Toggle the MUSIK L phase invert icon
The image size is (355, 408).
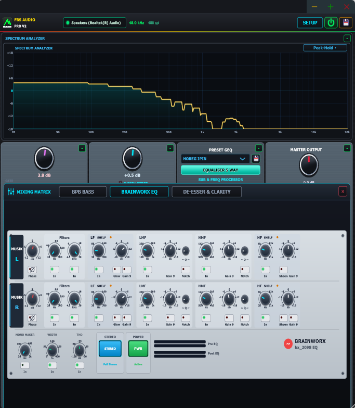pyautogui.click(x=32, y=270)
